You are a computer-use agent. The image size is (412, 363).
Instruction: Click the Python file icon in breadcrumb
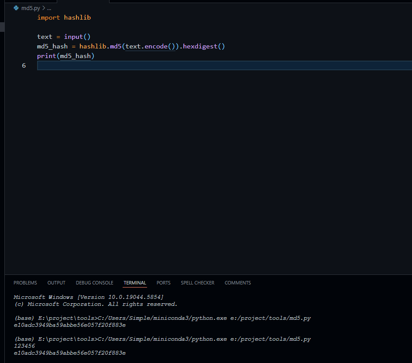coord(16,8)
